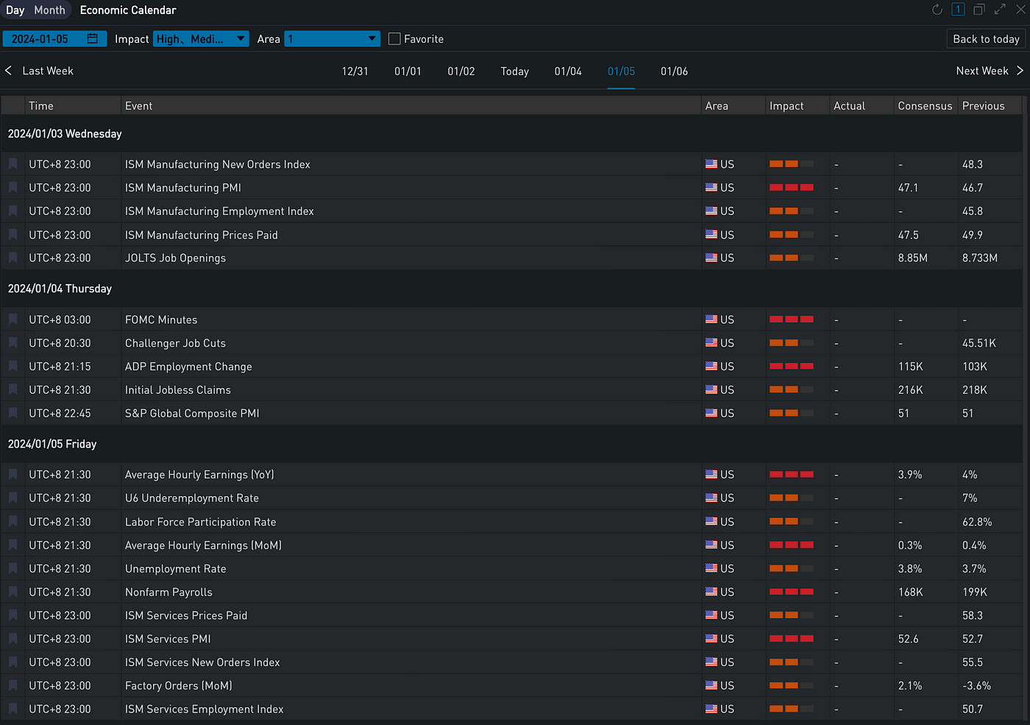Click the pop-out window icon
Viewport: 1030px width, 725px height.
pos(979,10)
